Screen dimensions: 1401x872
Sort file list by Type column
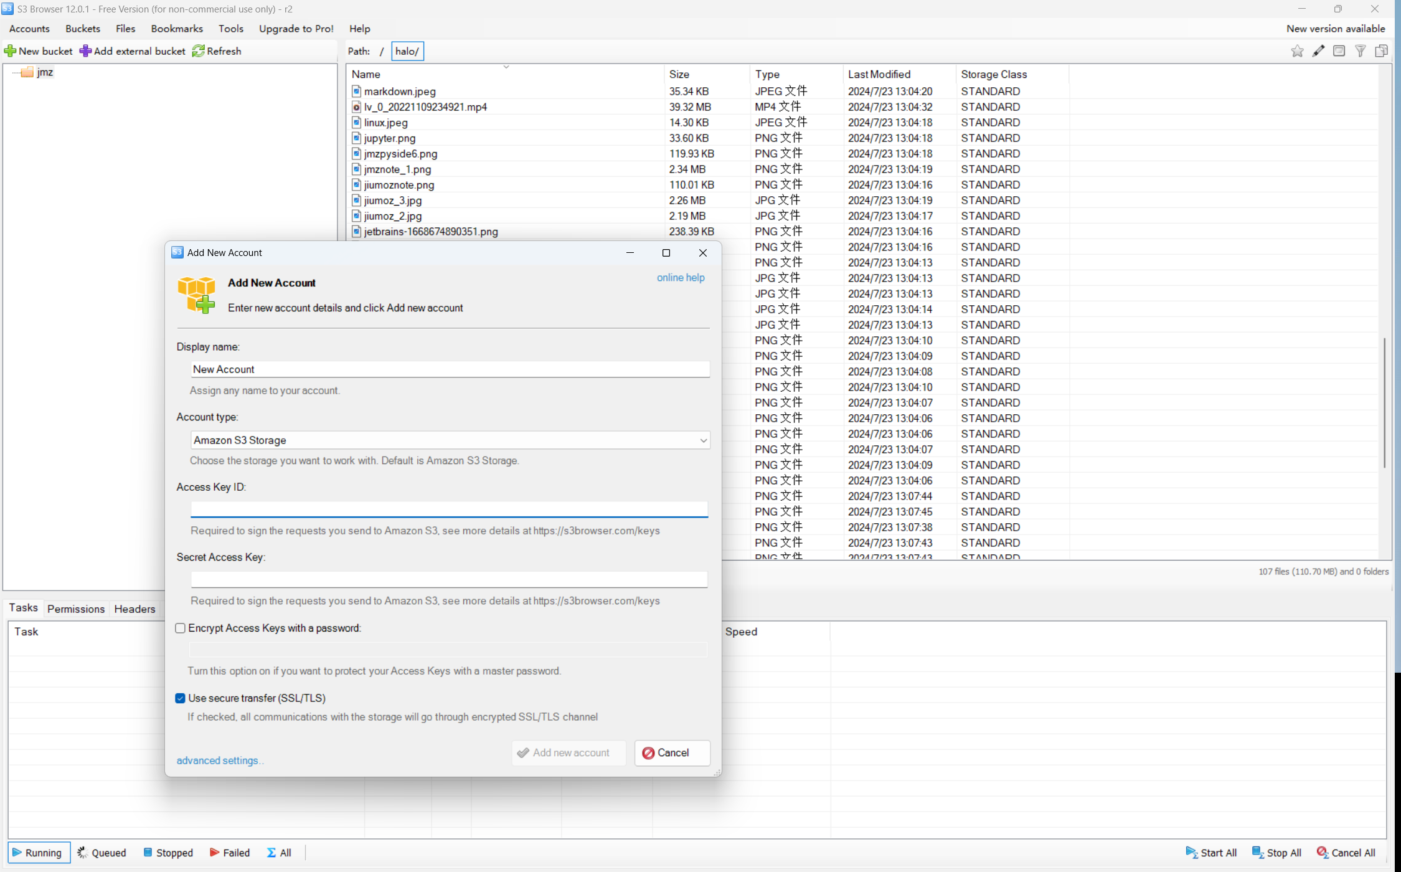[x=796, y=74]
